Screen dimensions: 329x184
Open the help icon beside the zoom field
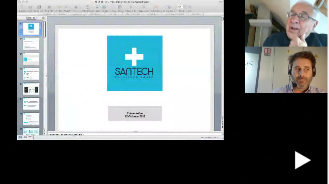coord(190,7)
